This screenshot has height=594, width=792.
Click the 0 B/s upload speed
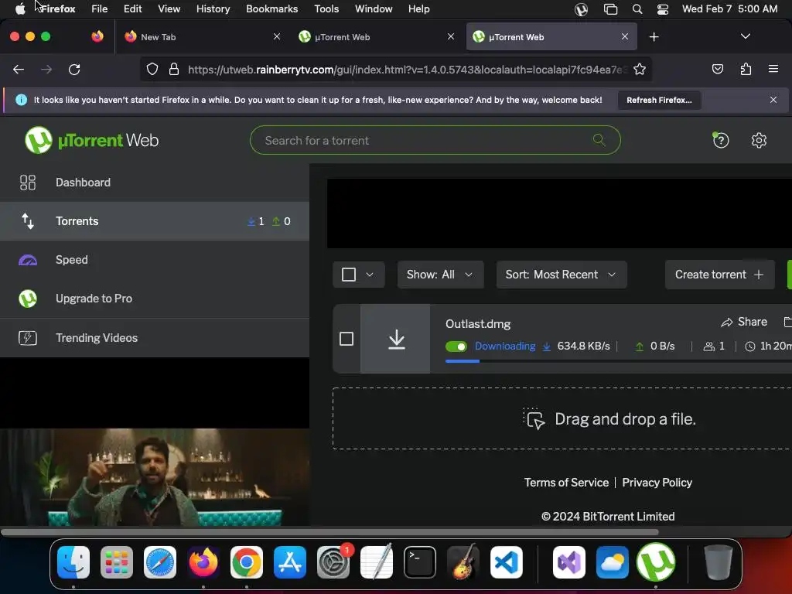[x=662, y=346]
